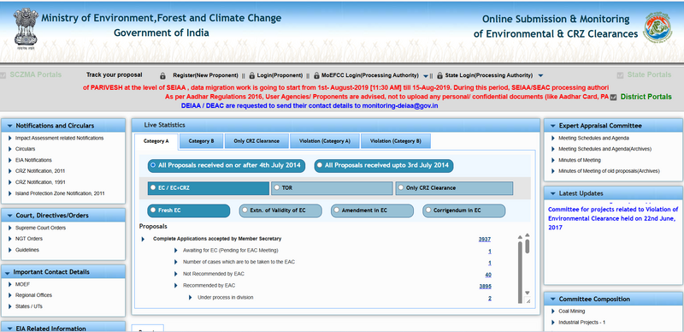This screenshot has height=332, width=684.
Task: Open Industrial Projects - 1 link
Action: pos(582,323)
